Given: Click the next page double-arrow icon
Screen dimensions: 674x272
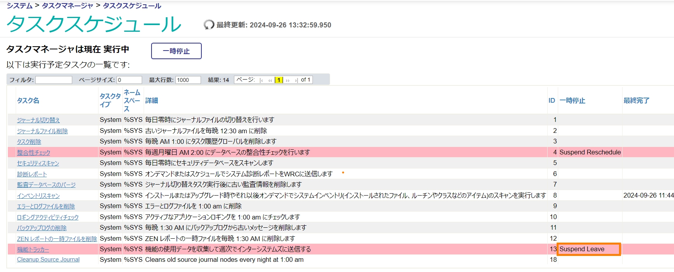Looking at the screenshot, I should [x=288, y=80].
